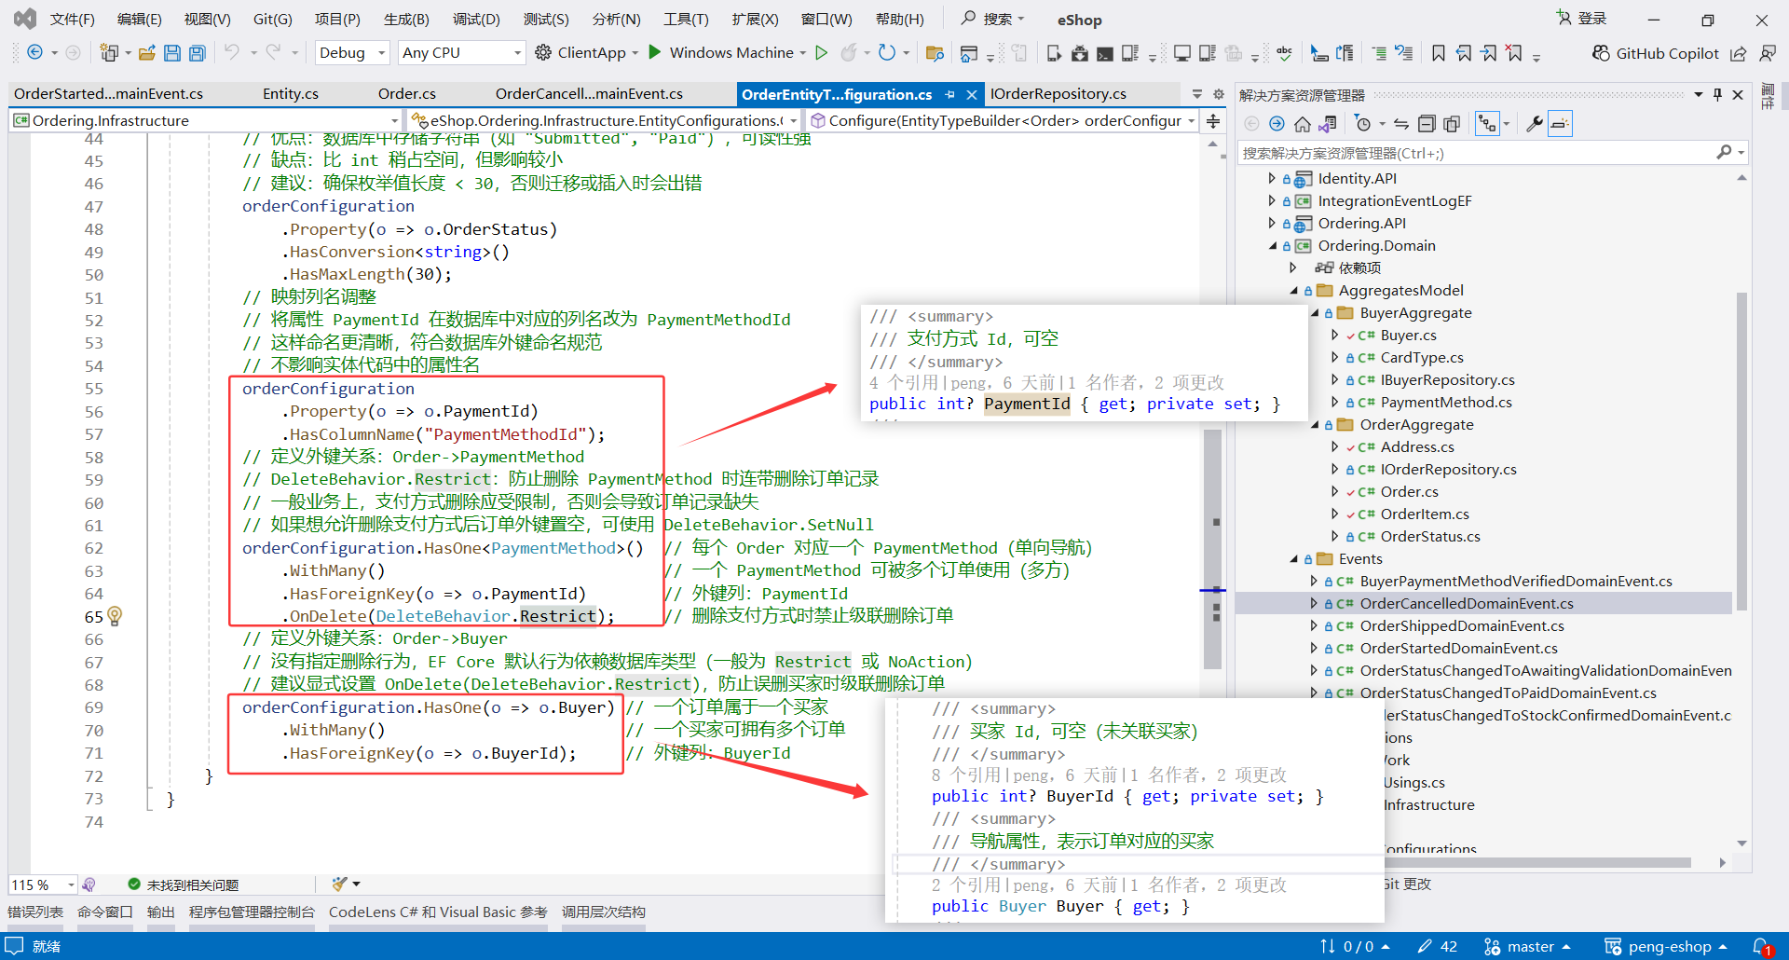
Task: Click the code cleanup broom icon
Action: pos(339,884)
